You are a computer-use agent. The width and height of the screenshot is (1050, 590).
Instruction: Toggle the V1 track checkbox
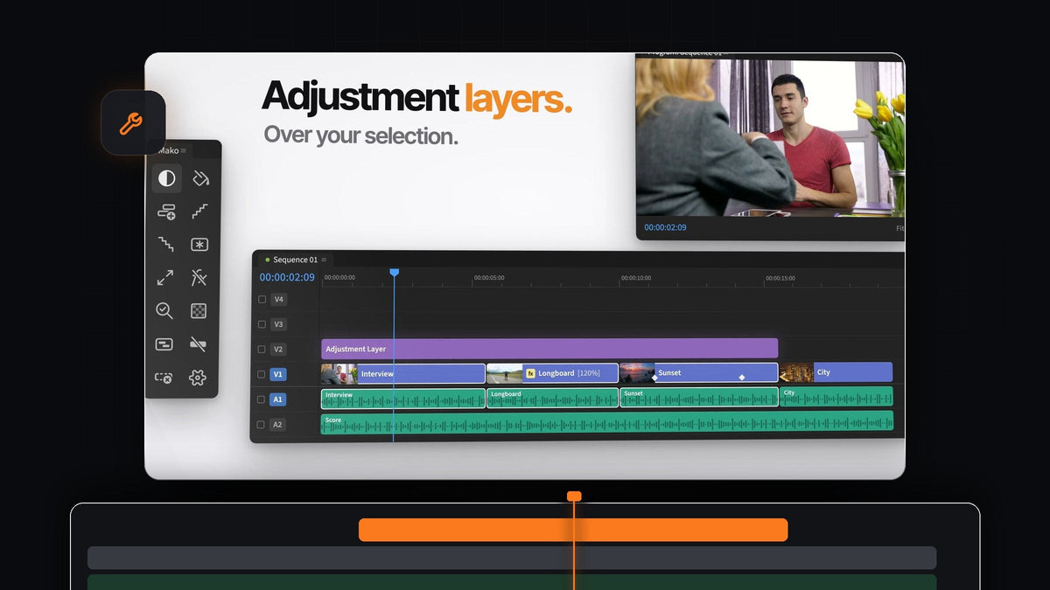(262, 374)
